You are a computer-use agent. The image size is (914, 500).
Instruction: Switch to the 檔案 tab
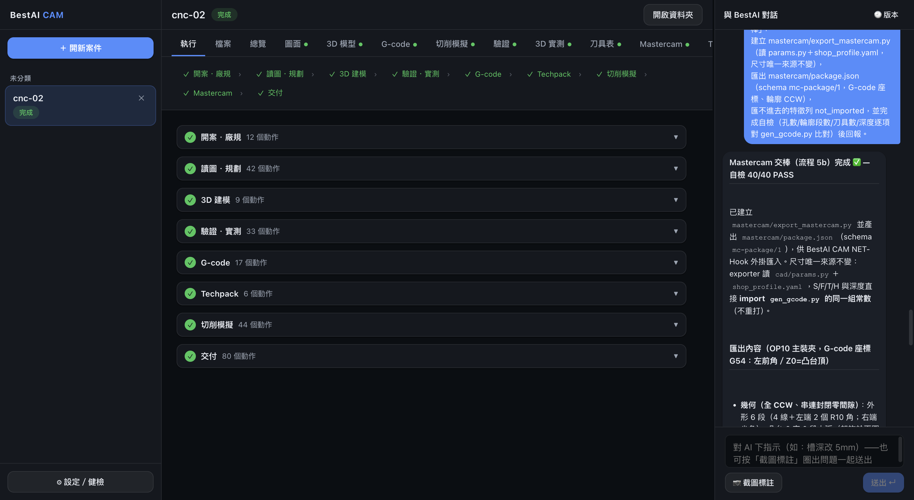(x=223, y=44)
